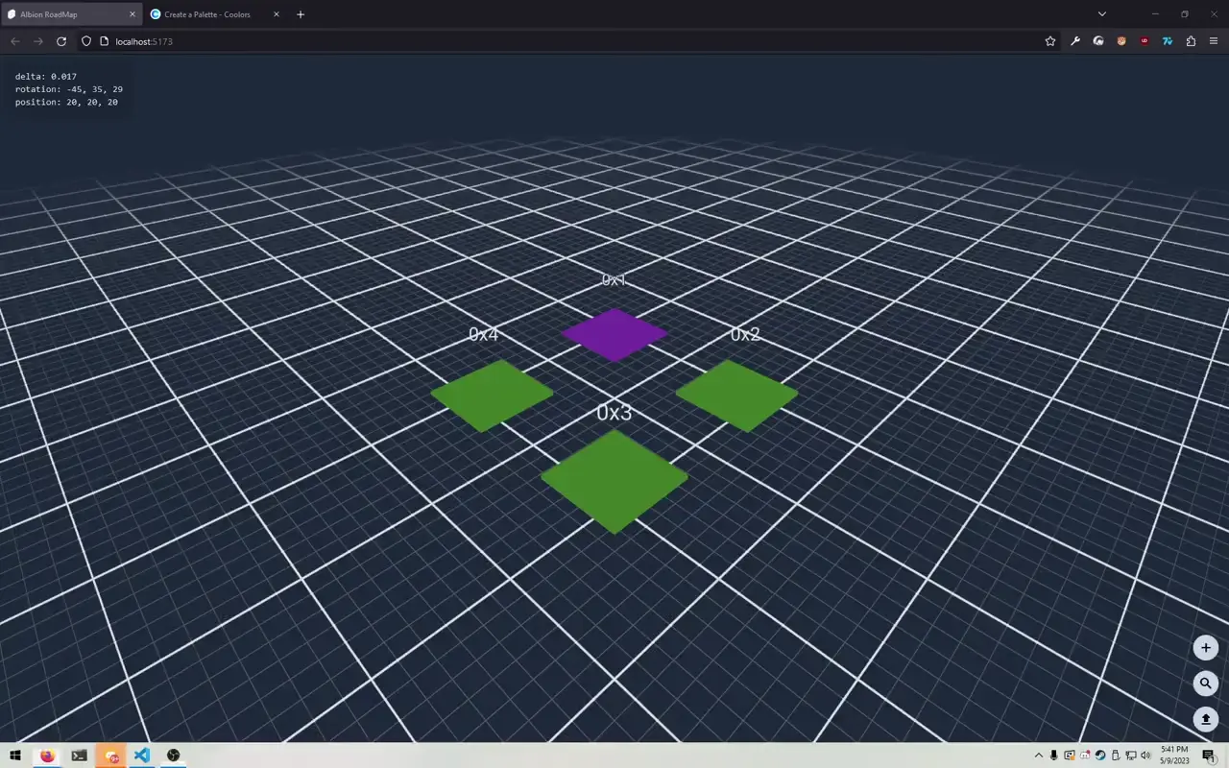Open the browser extensions puzzle icon
Viewport: 1229px width, 768px height.
click(1191, 41)
